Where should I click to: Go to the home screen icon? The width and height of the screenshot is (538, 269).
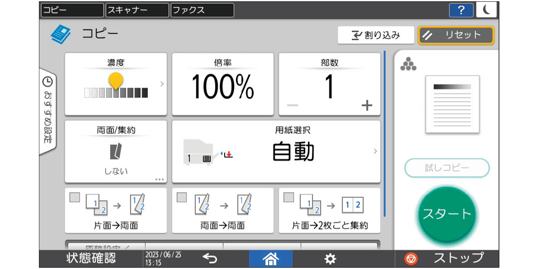pyautogui.click(x=271, y=259)
